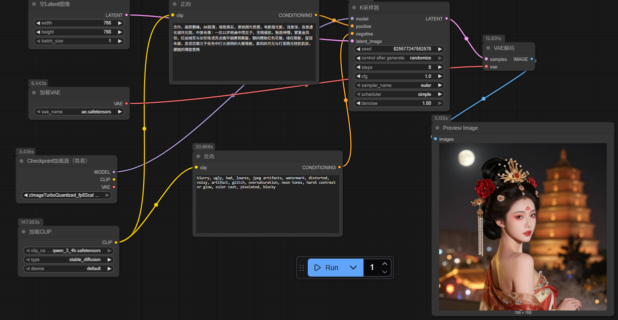Toggle collapse on the 空Latent图像 node
The width and height of the screenshot is (618, 320).
coord(34,4)
